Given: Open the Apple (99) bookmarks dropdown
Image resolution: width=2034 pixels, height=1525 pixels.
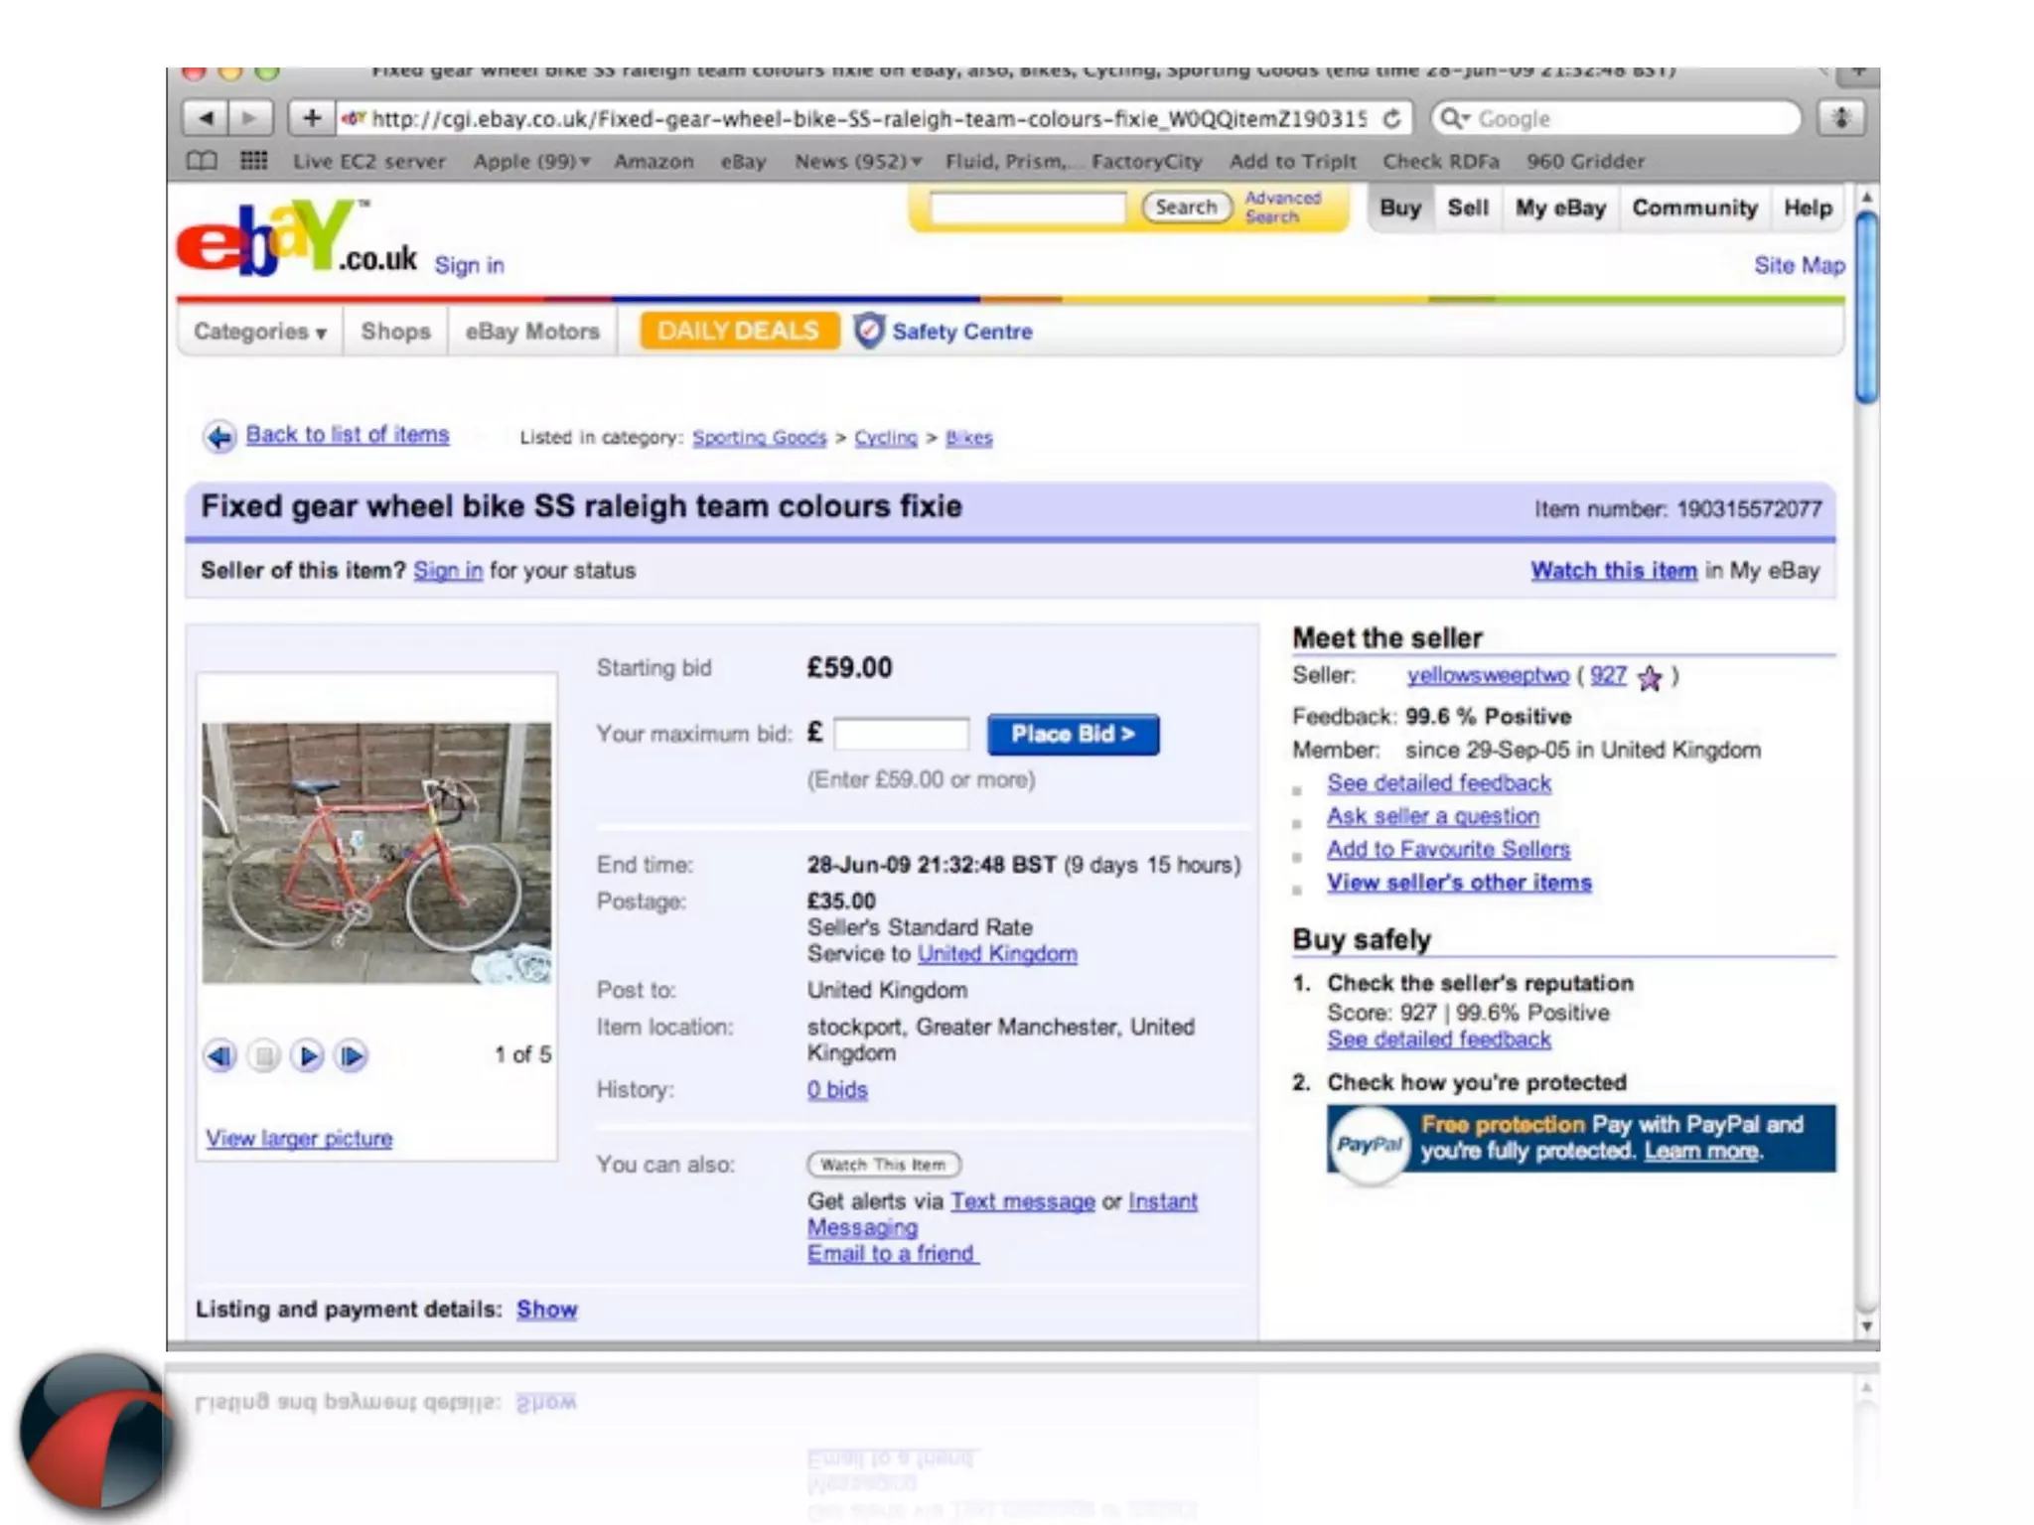Looking at the screenshot, I should tap(531, 161).
